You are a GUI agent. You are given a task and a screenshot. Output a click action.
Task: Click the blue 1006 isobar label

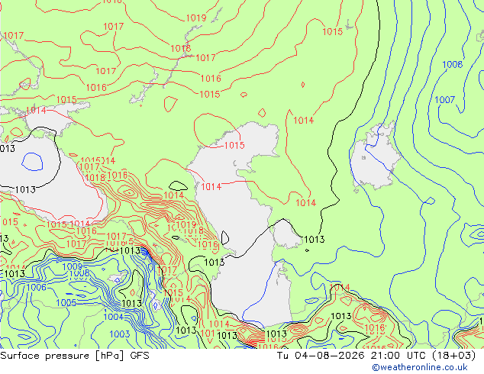37,287
